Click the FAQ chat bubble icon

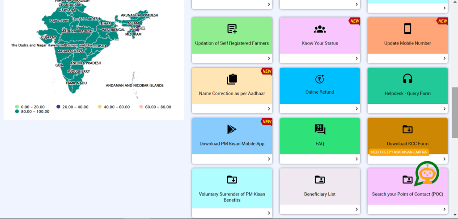click(x=320, y=129)
